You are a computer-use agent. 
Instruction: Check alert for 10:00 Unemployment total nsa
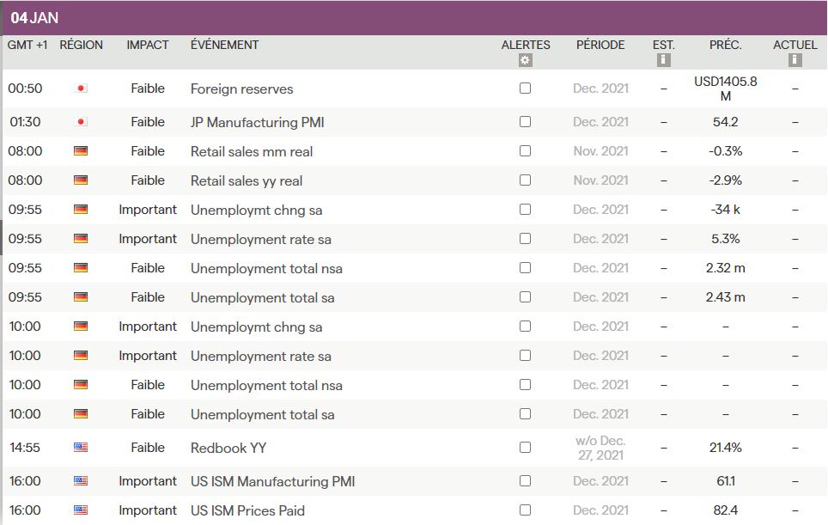pos(525,384)
